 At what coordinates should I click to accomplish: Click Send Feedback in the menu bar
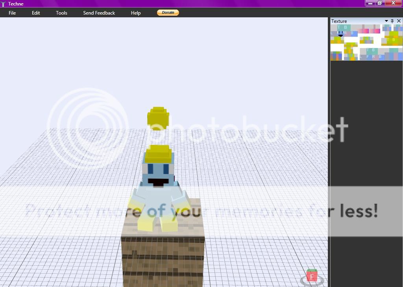click(x=99, y=13)
